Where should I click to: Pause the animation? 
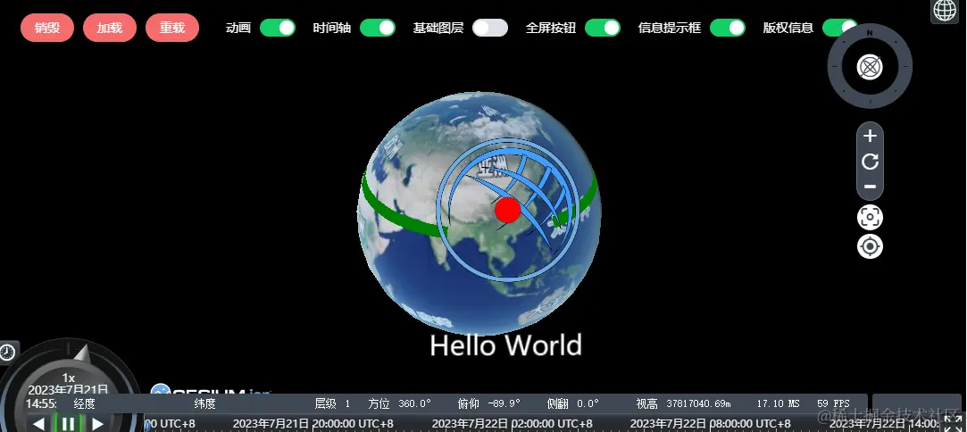pos(69,423)
